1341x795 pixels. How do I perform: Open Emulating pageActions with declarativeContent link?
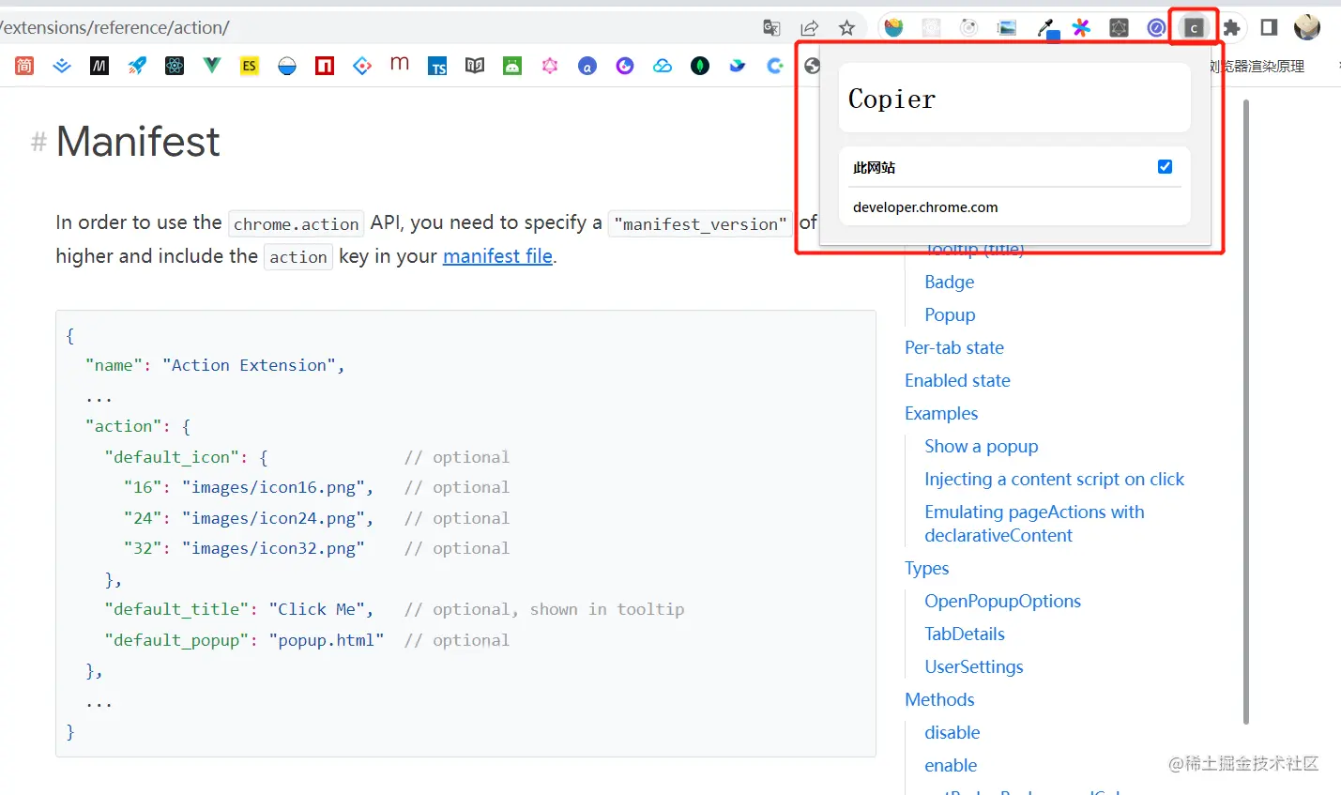tap(1034, 524)
